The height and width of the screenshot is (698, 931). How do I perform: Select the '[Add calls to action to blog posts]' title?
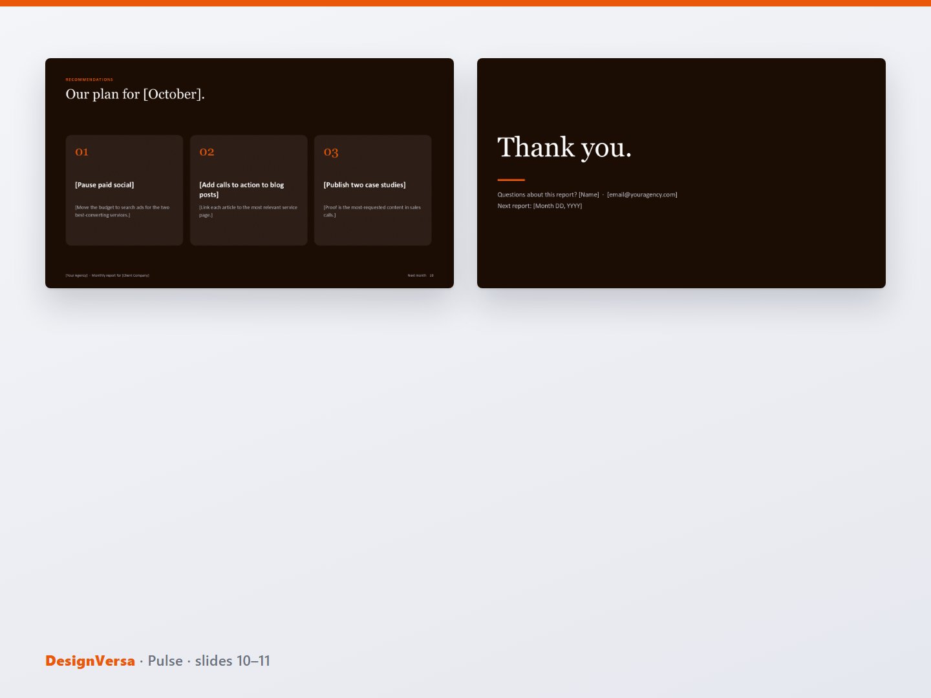pos(242,189)
